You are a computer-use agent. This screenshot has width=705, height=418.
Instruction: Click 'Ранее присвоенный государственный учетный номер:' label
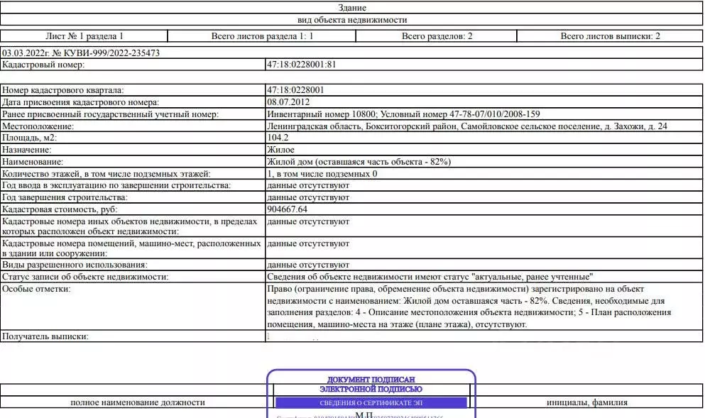(x=110, y=114)
